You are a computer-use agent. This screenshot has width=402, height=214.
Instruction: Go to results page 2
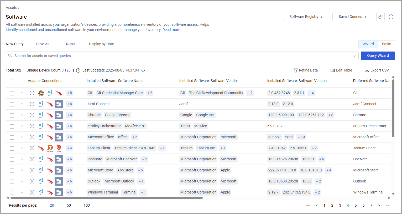[332, 205]
